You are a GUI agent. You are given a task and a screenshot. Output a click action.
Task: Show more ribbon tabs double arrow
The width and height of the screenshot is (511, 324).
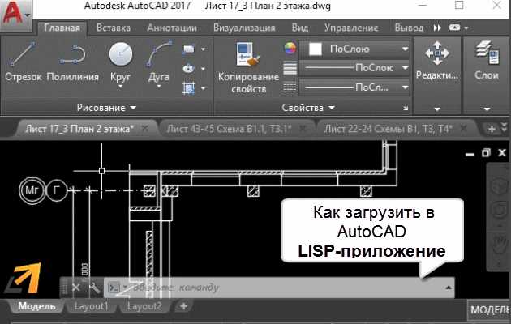pyautogui.click(x=437, y=28)
